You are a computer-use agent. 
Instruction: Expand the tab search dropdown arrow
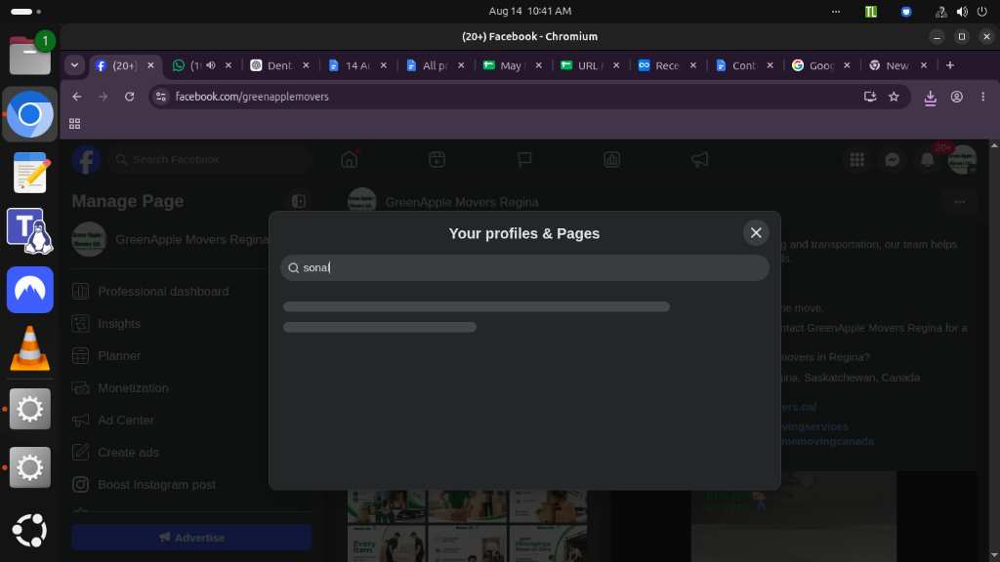(74, 65)
